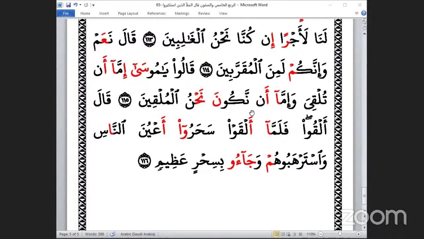Click the word وَٱسْتَرْهَبُوهُمْ in the last line
Viewport: 424px width, 239px height.
point(296,161)
